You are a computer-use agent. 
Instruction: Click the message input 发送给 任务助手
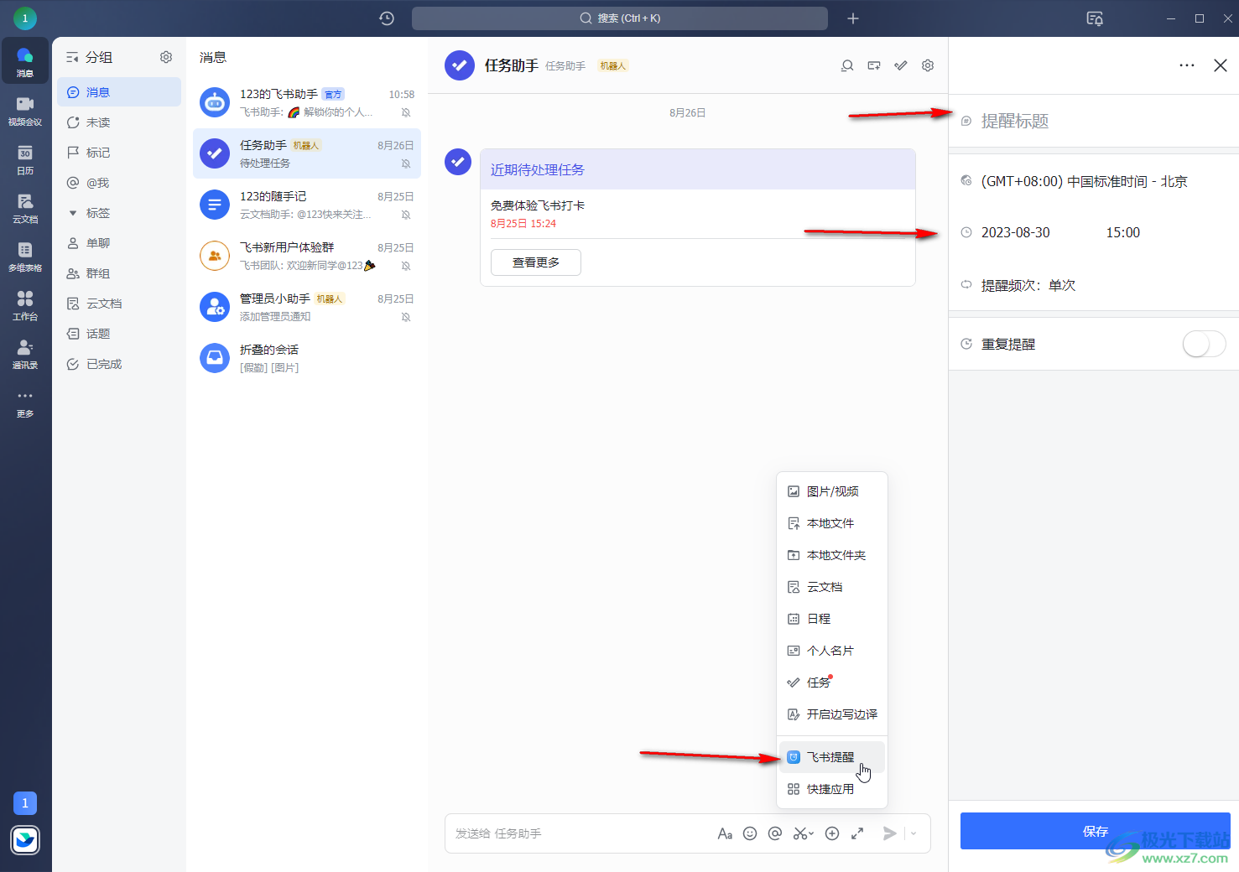[579, 833]
